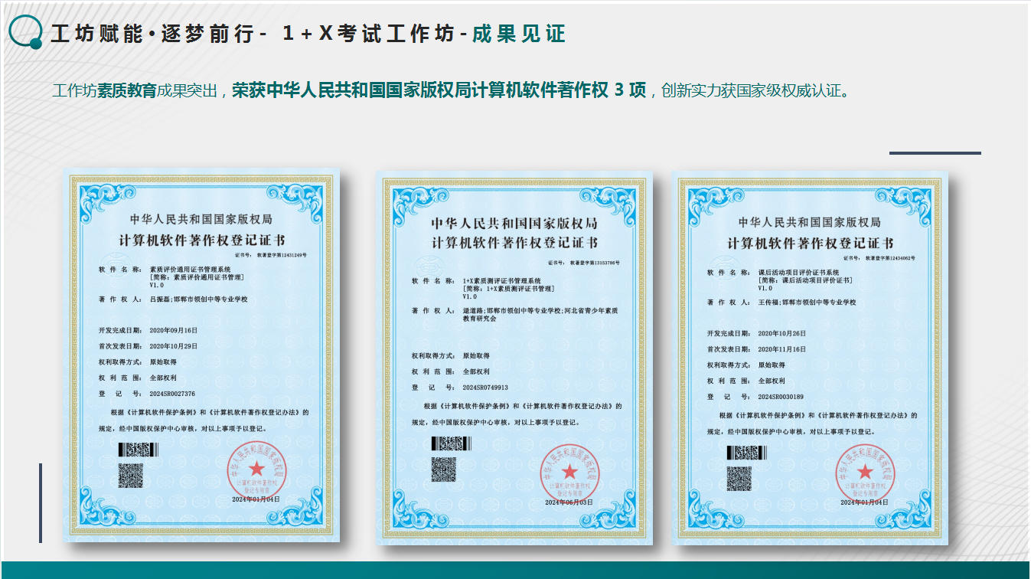Click the green 成果见证 heading text
1031x579 pixels.
tap(518, 34)
